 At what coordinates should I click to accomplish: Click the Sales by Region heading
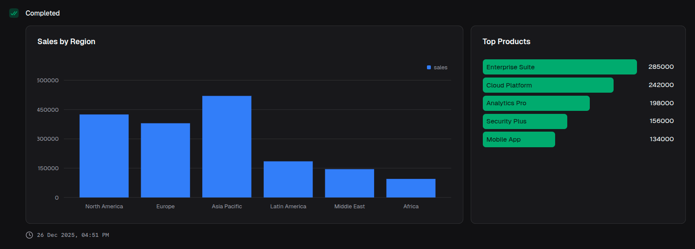(66, 42)
